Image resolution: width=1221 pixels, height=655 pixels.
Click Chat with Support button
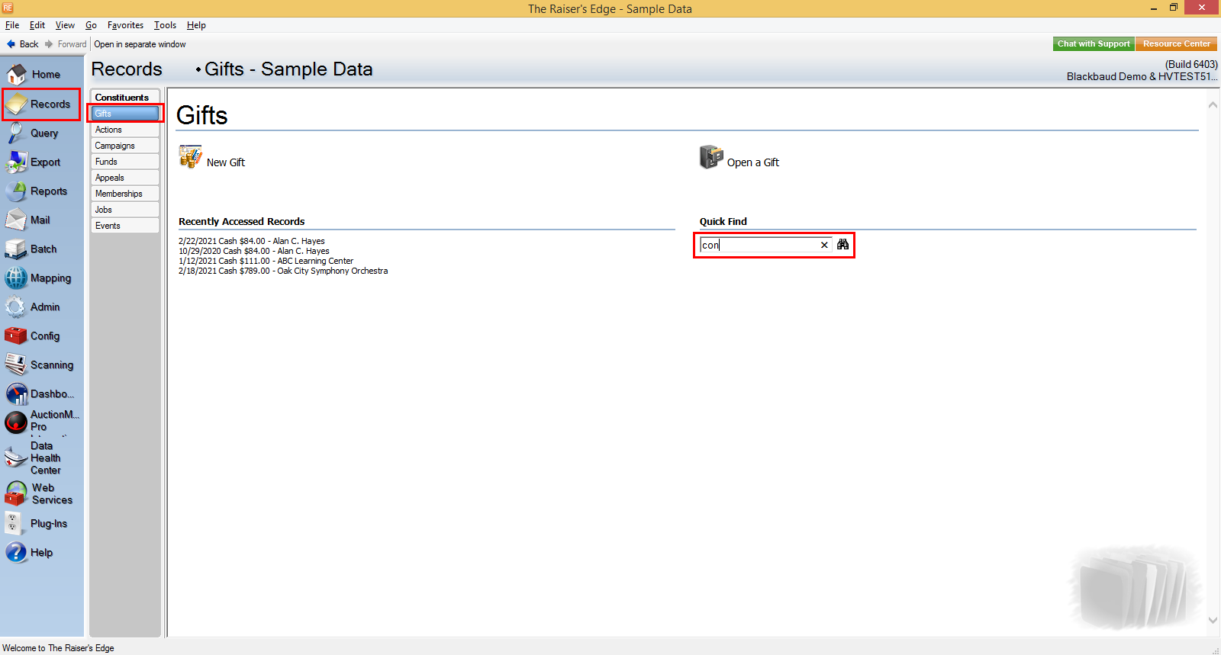click(x=1094, y=44)
